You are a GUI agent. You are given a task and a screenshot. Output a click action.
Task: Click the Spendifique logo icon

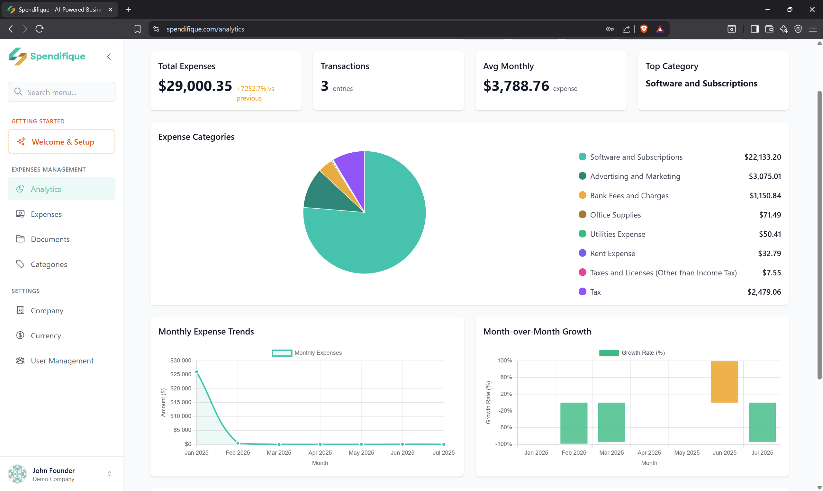17,56
